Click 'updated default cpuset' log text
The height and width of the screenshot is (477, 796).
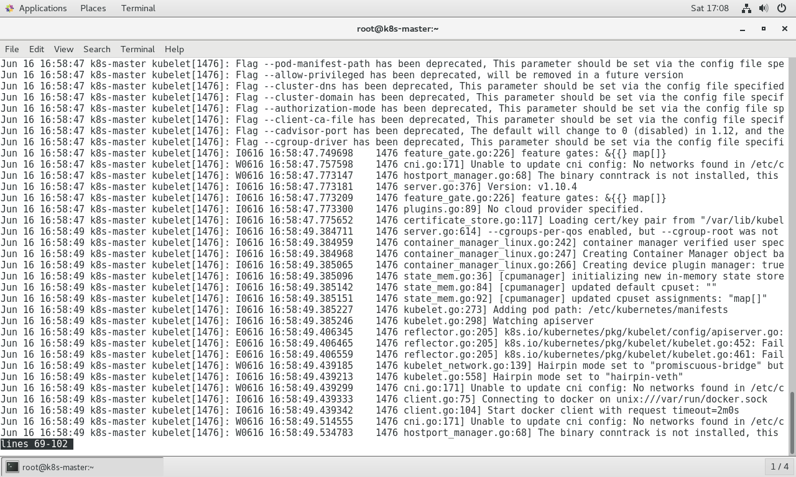point(633,288)
